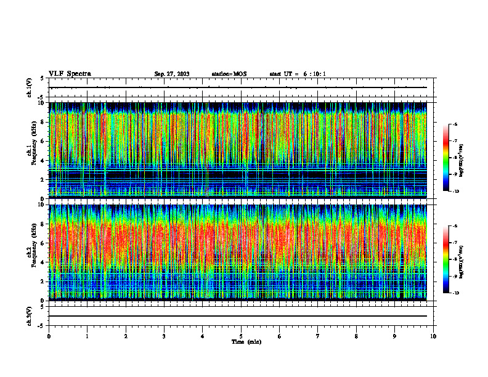Viewport: 488px width, 377px height.
Task: Click the ch.2 colorbar log(PSD) label
Action: [x=462, y=262]
